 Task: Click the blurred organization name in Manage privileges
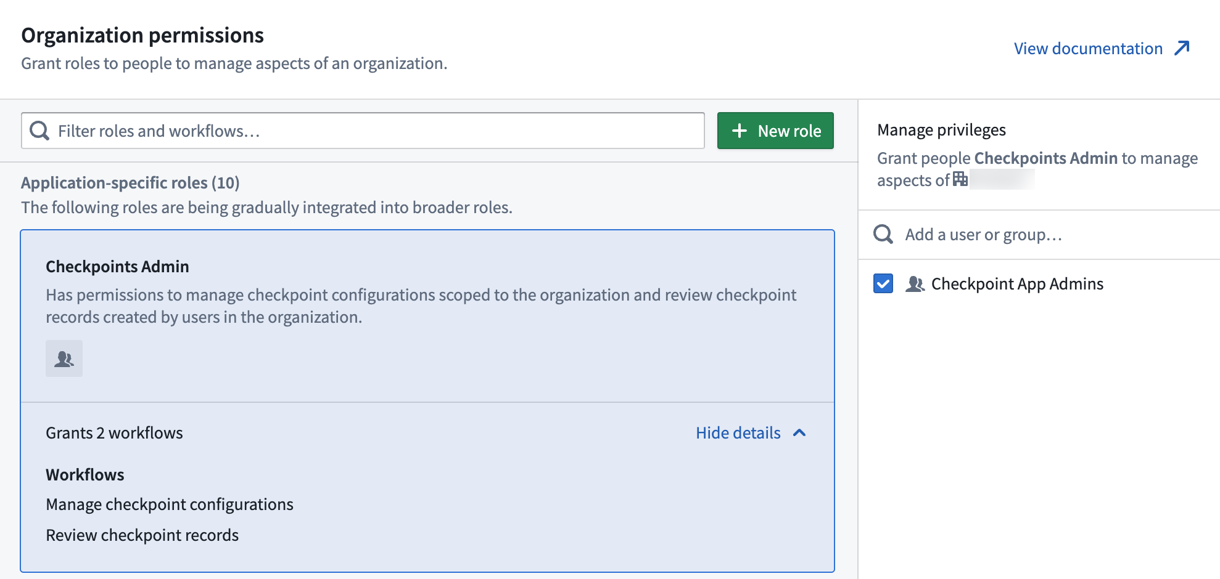click(1002, 180)
